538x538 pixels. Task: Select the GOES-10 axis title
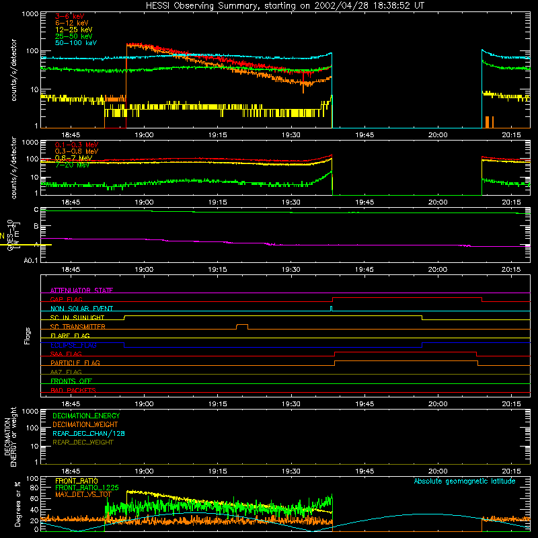(x=10, y=235)
